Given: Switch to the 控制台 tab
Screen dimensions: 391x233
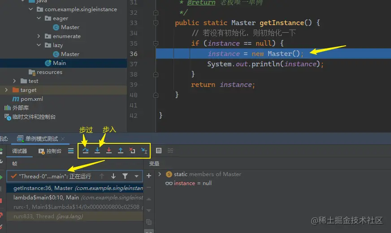Looking at the screenshot, I should pos(50,151).
